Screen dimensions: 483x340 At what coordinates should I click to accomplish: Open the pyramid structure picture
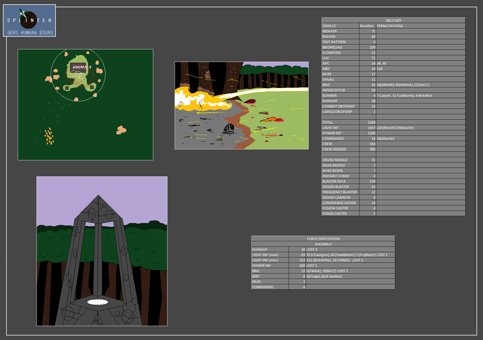click(x=102, y=251)
